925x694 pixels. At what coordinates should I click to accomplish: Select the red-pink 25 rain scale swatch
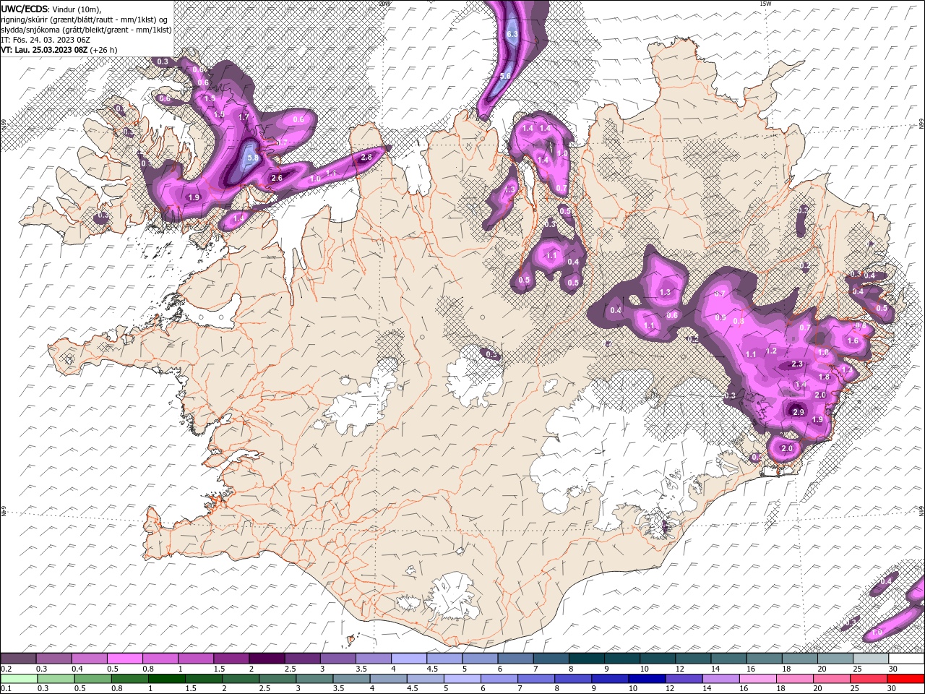[867, 679]
